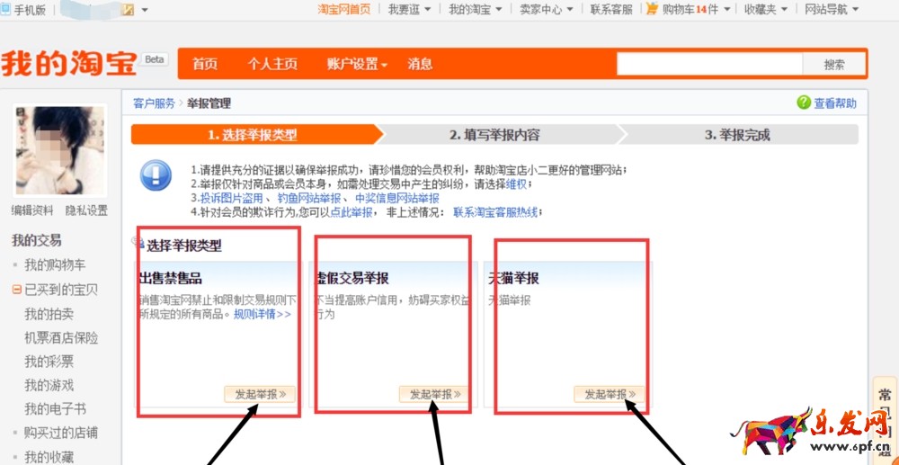Image resolution: width=899 pixels, height=465 pixels.
Task: Collapse the 已买到的宝贝 minus icon
Action: tap(16, 290)
